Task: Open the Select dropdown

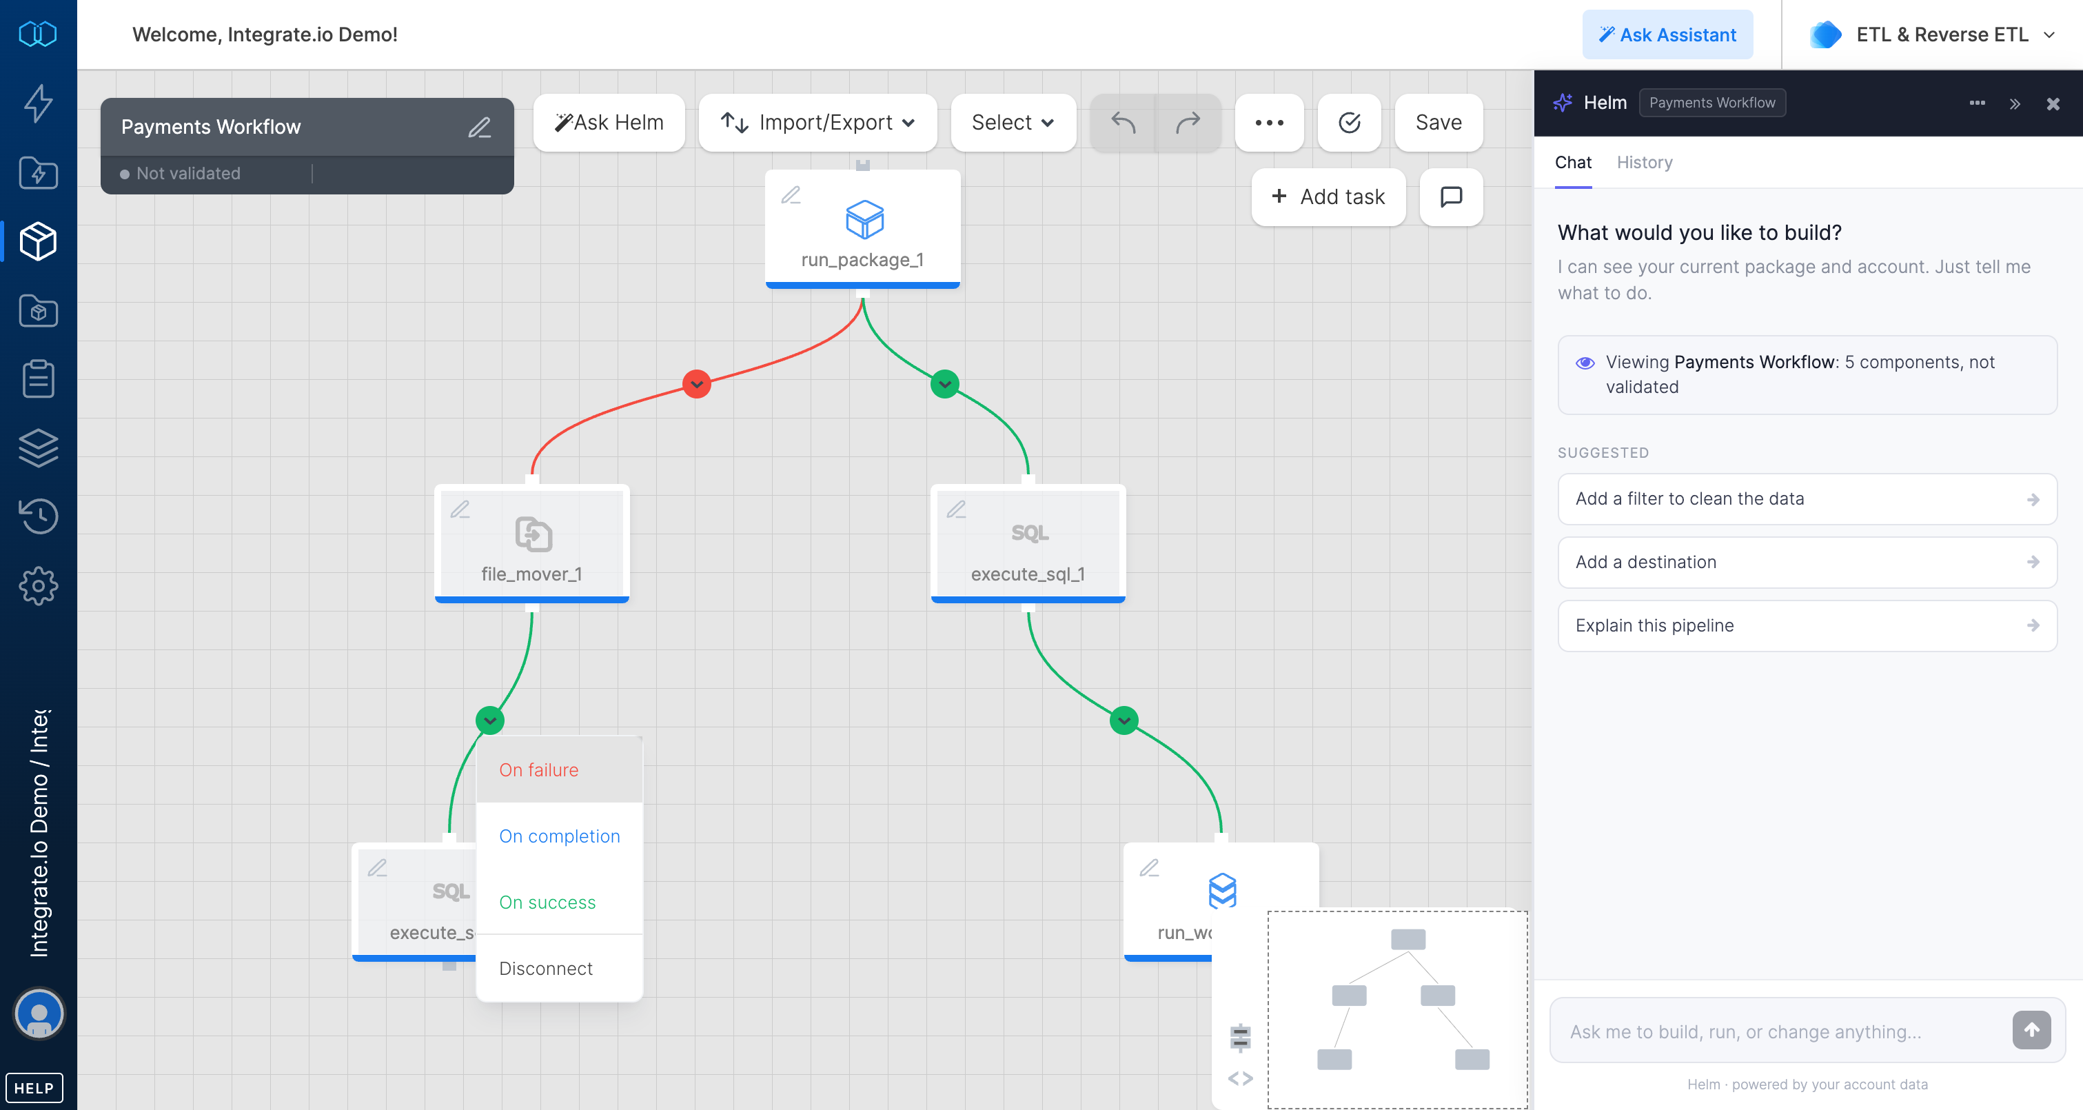Action: (1013, 123)
